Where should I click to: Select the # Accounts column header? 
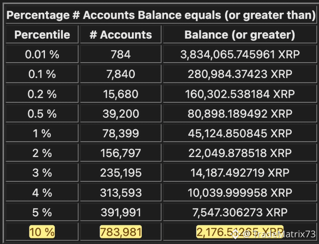[121, 35]
